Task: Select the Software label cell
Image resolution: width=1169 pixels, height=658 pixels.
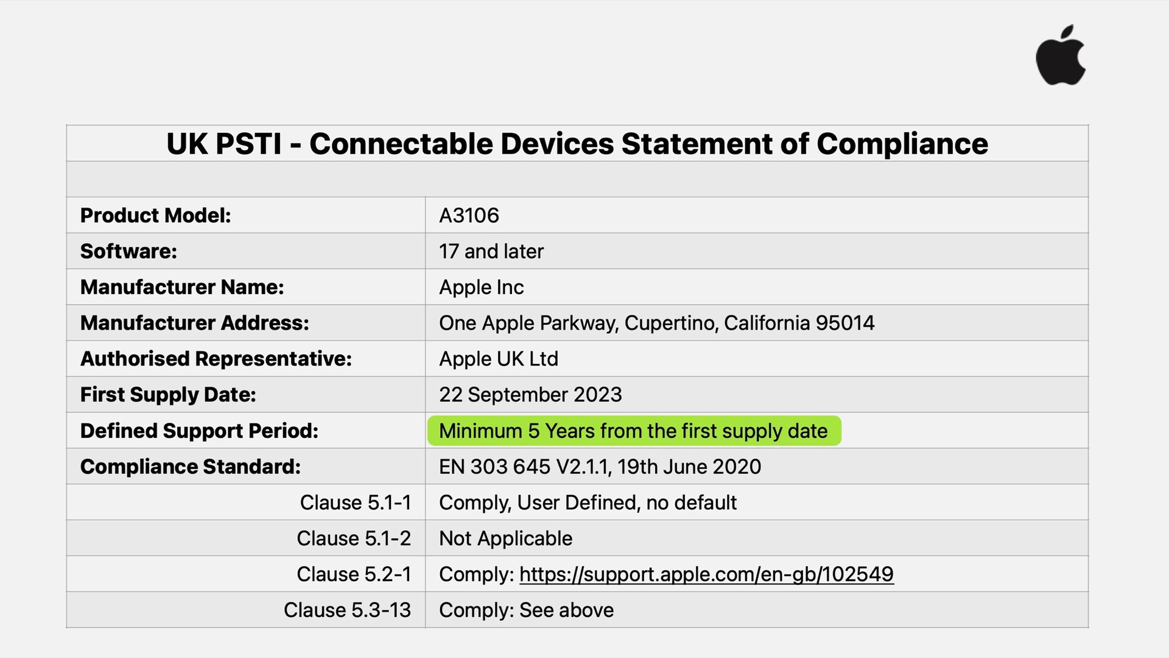Action: pyautogui.click(x=128, y=251)
